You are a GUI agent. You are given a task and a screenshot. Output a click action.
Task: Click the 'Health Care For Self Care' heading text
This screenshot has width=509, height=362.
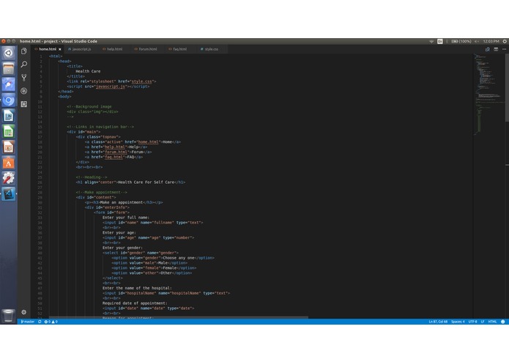tap(146, 182)
